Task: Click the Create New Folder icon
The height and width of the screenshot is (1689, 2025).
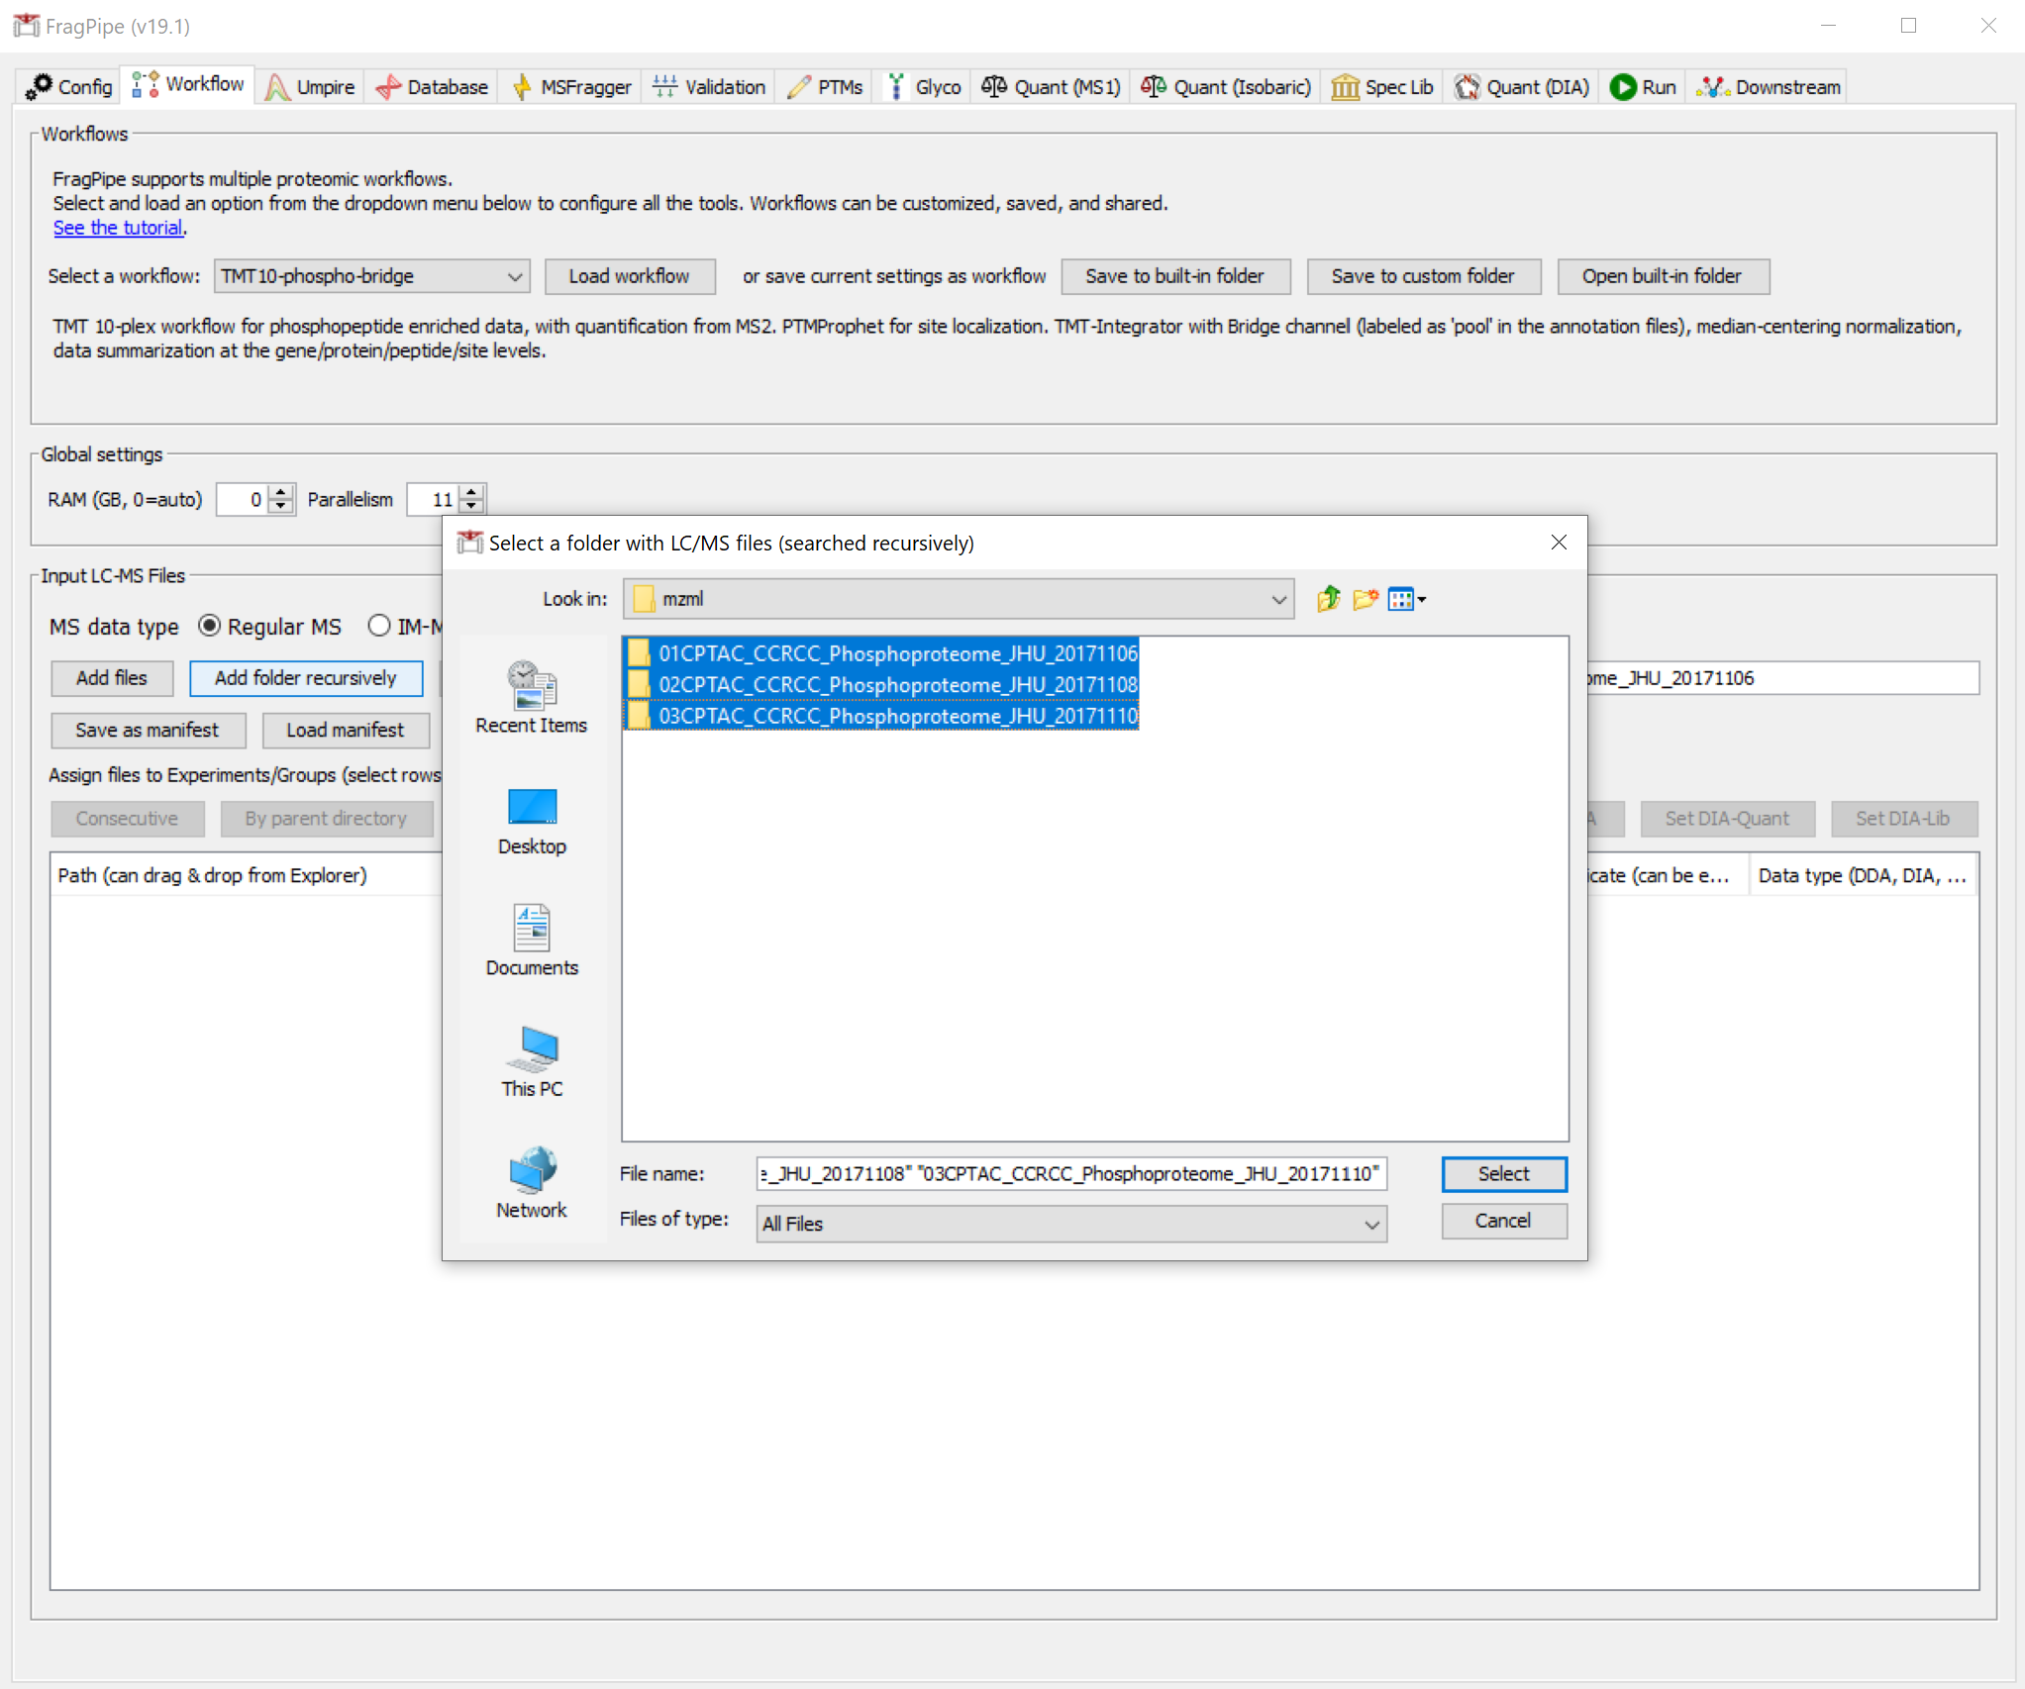Action: click(1365, 599)
